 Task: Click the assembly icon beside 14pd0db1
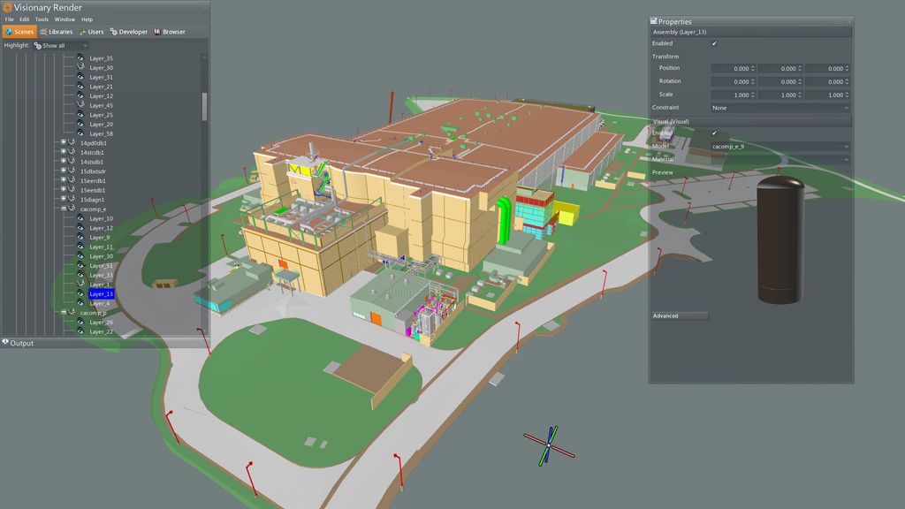[72, 142]
